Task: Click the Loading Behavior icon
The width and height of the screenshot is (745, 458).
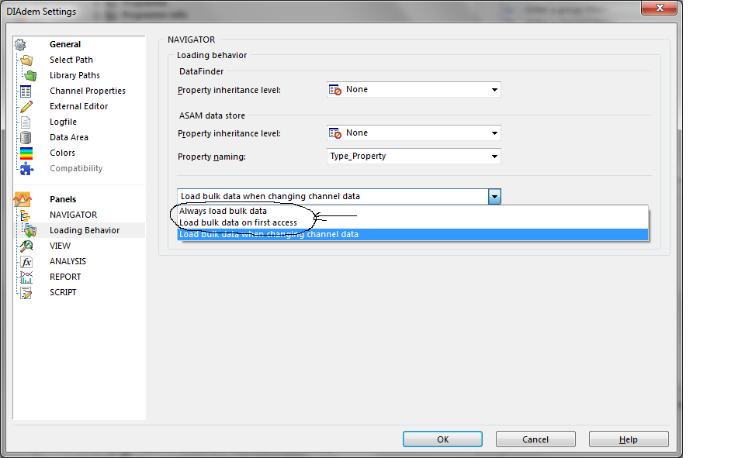Action: tap(30, 231)
